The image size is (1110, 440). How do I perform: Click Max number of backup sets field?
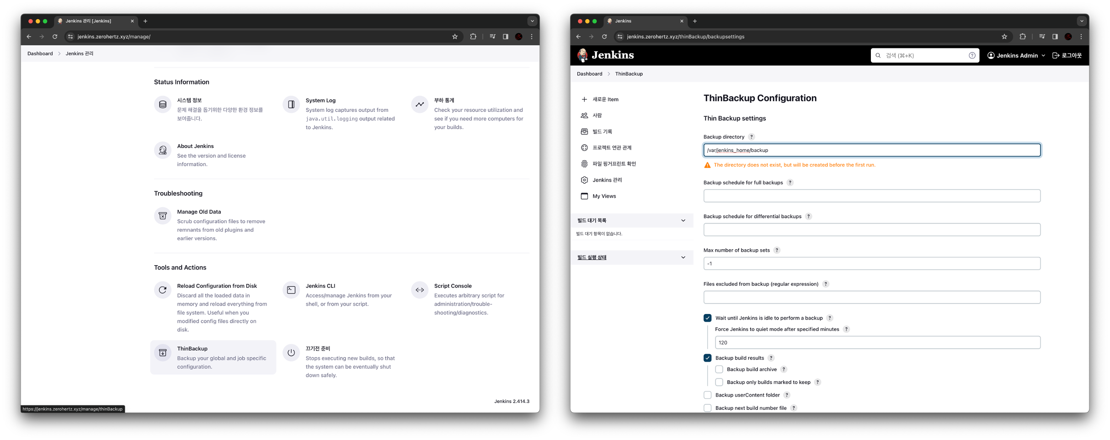pos(872,263)
